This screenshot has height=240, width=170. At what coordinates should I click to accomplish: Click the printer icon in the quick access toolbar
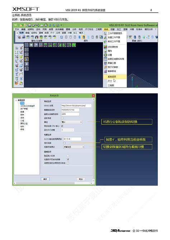click(x=42, y=25)
